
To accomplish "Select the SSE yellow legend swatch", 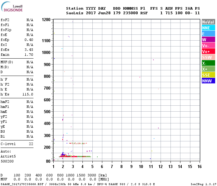I will 208,75.
